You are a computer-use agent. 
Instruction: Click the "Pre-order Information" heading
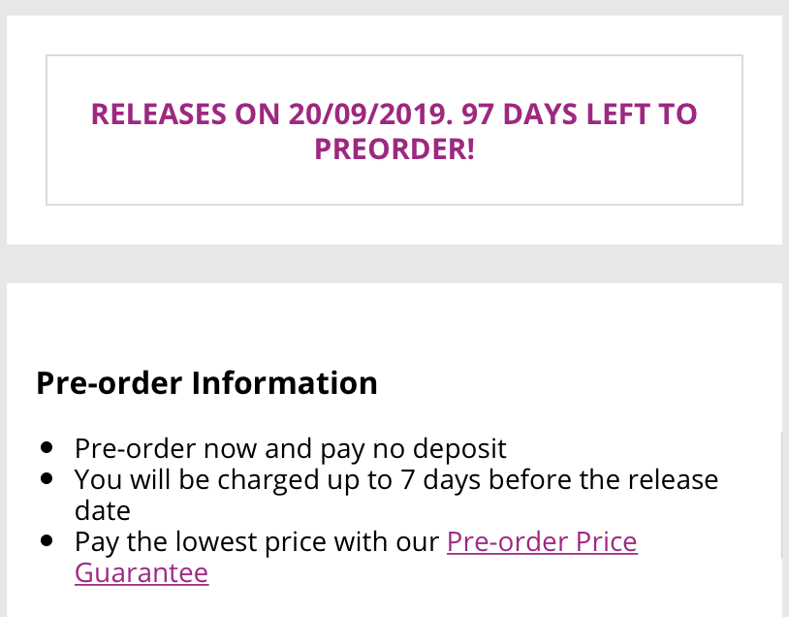click(x=206, y=383)
